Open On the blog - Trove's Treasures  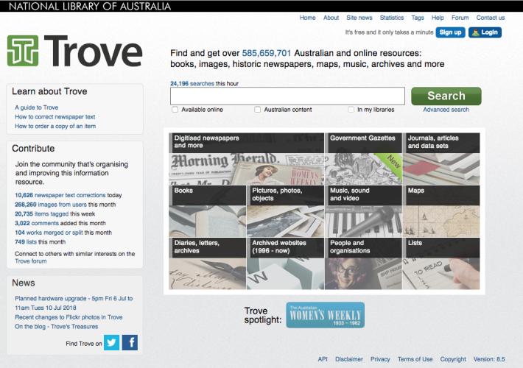pos(57,326)
